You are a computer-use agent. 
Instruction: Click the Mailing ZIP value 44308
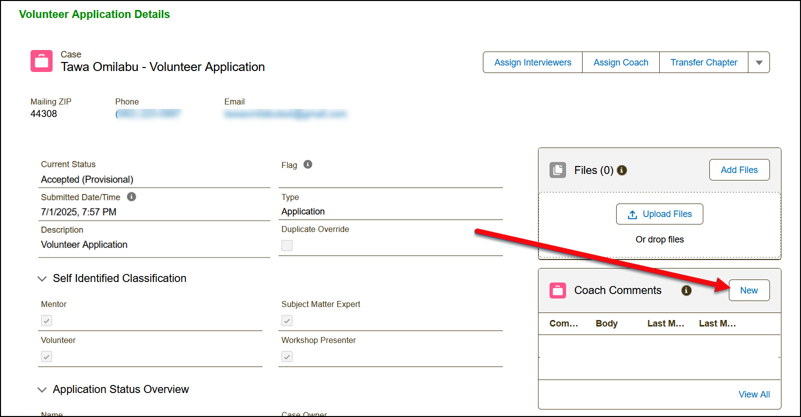(x=44, y=113)
